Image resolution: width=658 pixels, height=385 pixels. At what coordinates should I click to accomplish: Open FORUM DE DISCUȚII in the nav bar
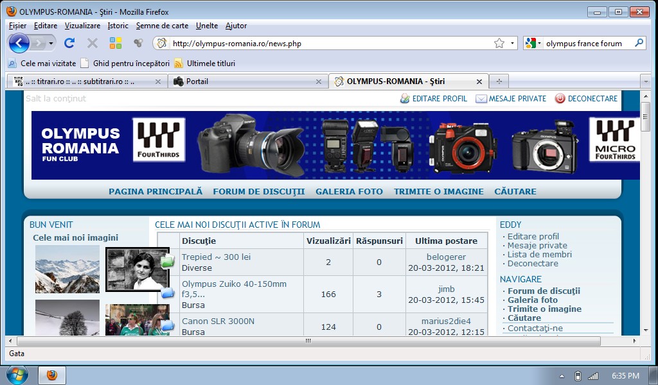point(258,191)
